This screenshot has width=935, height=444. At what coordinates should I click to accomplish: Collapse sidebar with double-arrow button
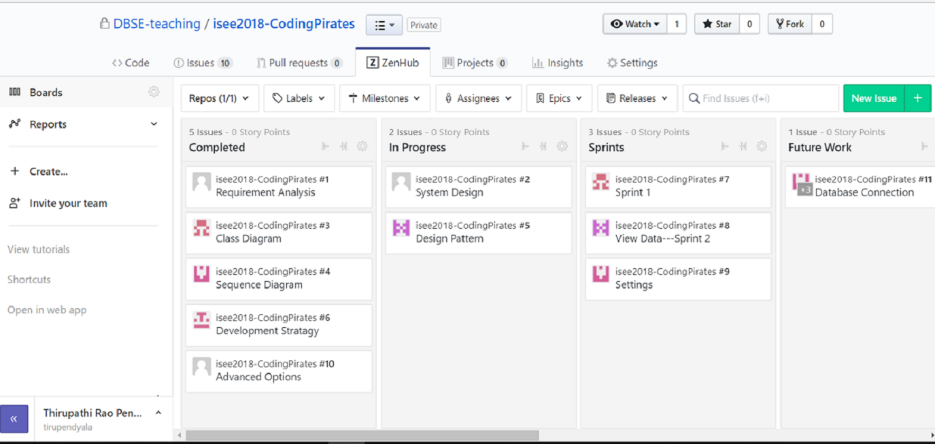coord(14,419)
